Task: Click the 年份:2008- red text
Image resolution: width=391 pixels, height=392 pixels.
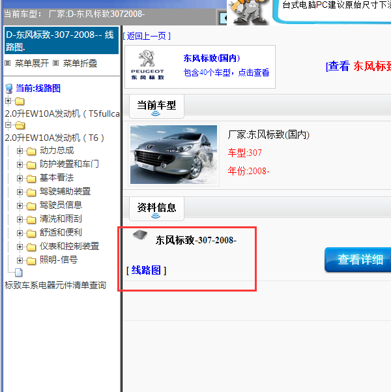Action: click(248, 172)
